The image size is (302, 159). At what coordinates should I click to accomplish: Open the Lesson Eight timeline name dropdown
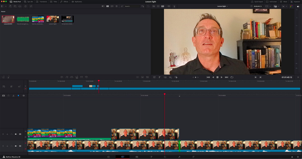point(222,6)
